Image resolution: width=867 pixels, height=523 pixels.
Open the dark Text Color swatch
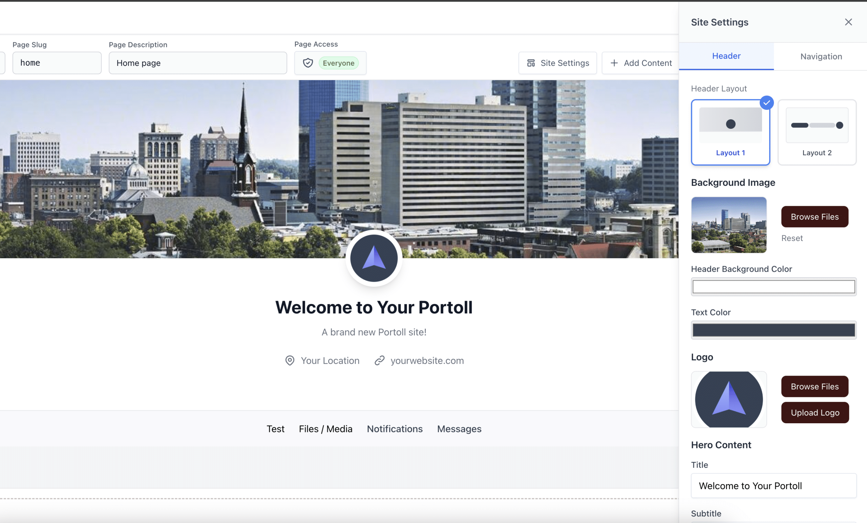pos(774,330)
